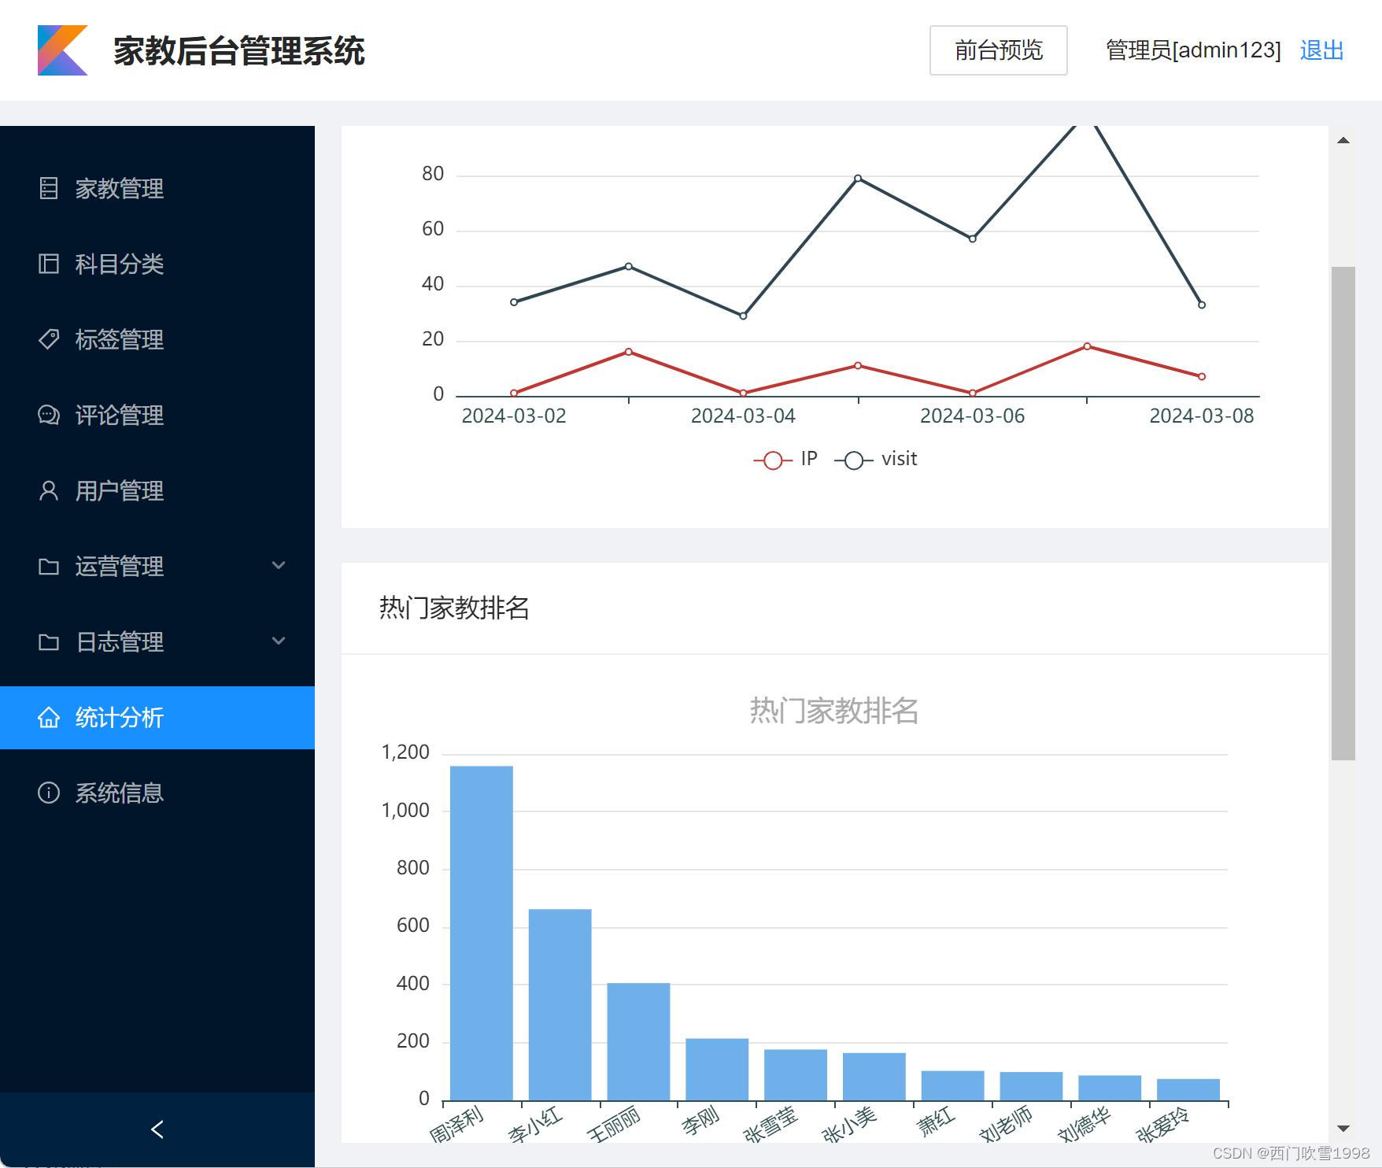Image resolution: width=1382 pixels, height=1168 pixels.
Task: Click the 李刚 bar in the chart
Action: (x=717, y=1070)
